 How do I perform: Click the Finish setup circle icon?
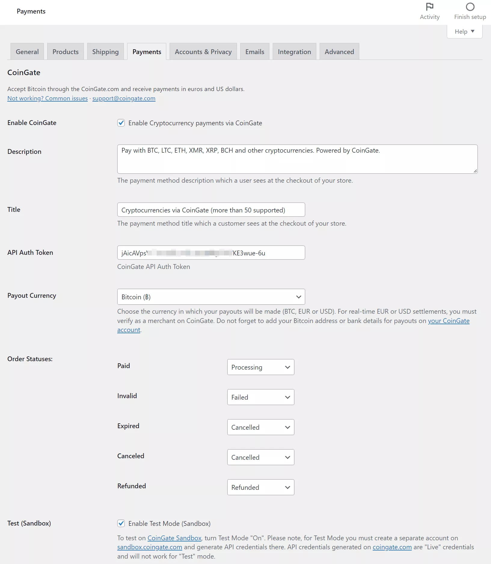point(470,7)
